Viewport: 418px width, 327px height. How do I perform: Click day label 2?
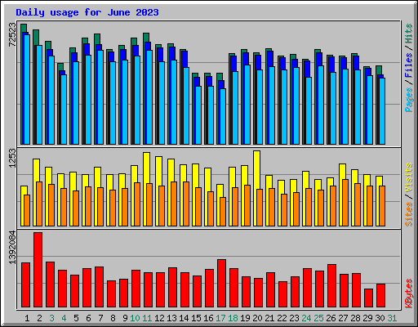tap(39, 318)
